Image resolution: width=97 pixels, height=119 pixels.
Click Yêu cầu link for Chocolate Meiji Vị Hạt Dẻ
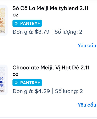(87, 105)
